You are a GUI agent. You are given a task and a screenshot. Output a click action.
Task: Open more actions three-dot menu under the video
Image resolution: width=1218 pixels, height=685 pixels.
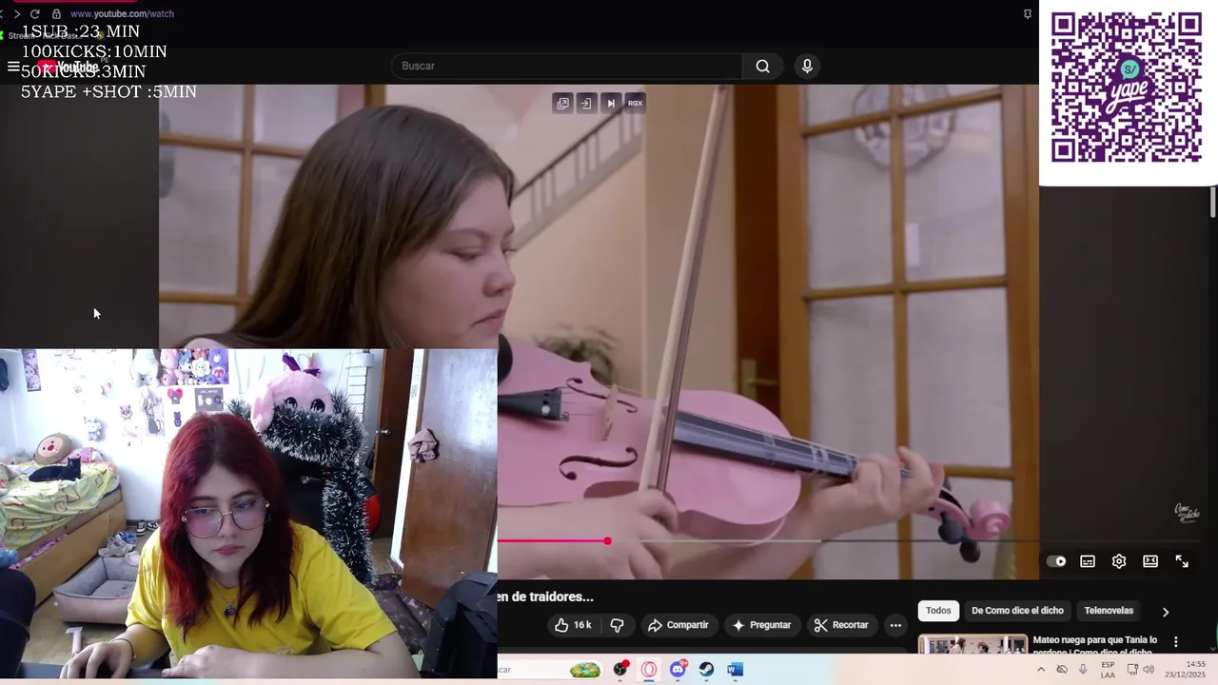tap(895, 625)
